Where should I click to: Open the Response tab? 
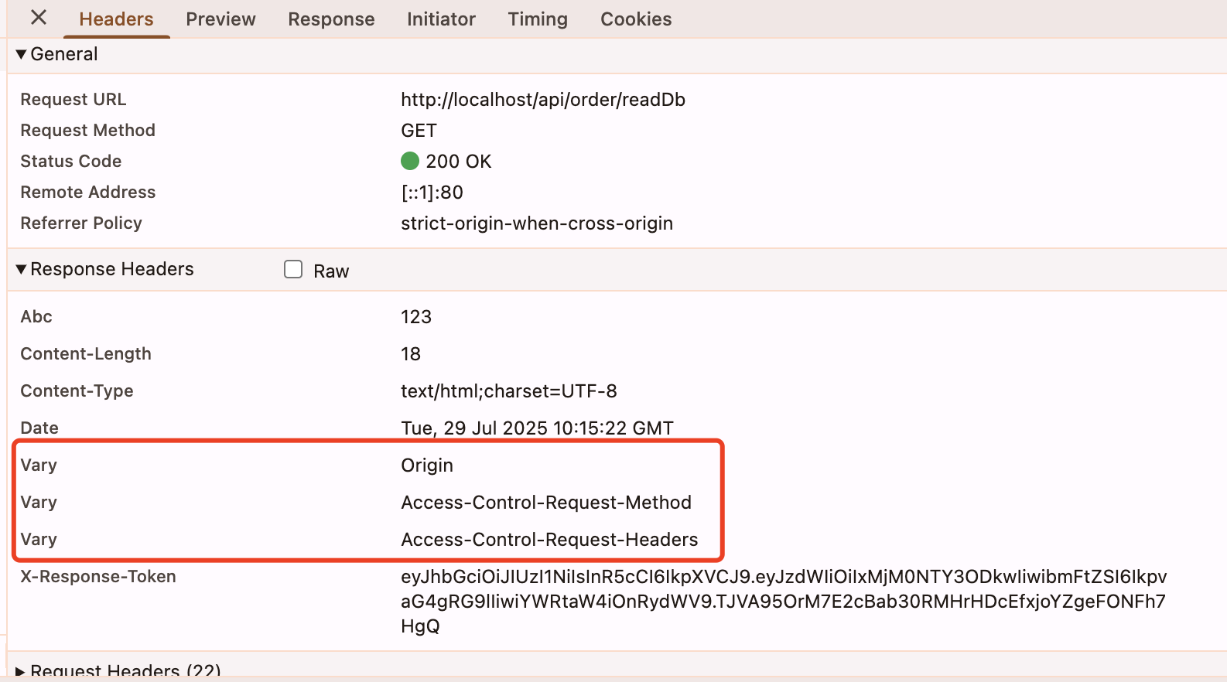click(331, 19)
